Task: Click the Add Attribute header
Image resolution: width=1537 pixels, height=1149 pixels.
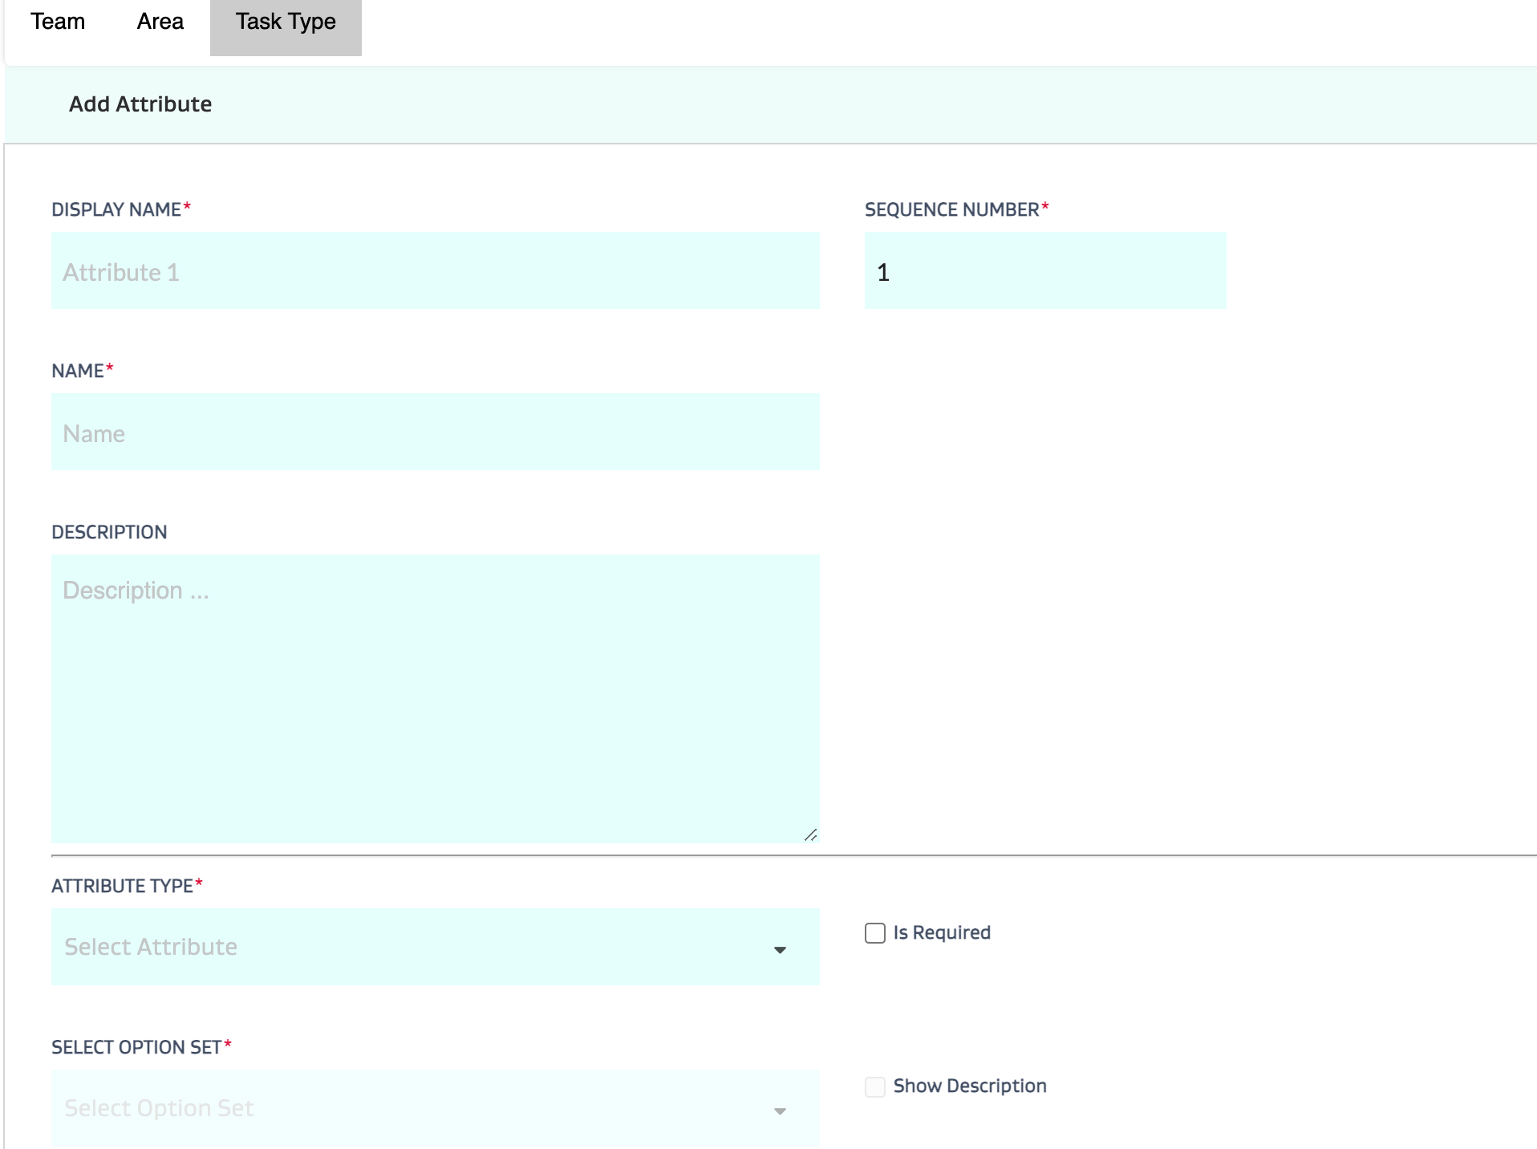Action: [x=140, y=104]
